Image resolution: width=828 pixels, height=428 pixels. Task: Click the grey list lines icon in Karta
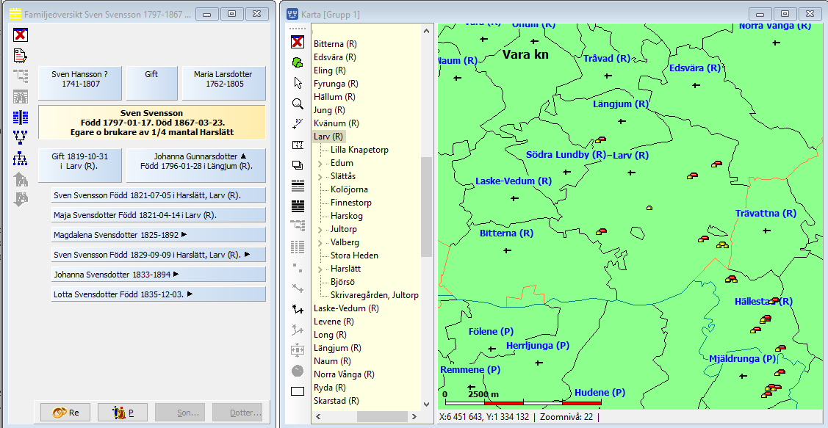[x=298, y=185]
